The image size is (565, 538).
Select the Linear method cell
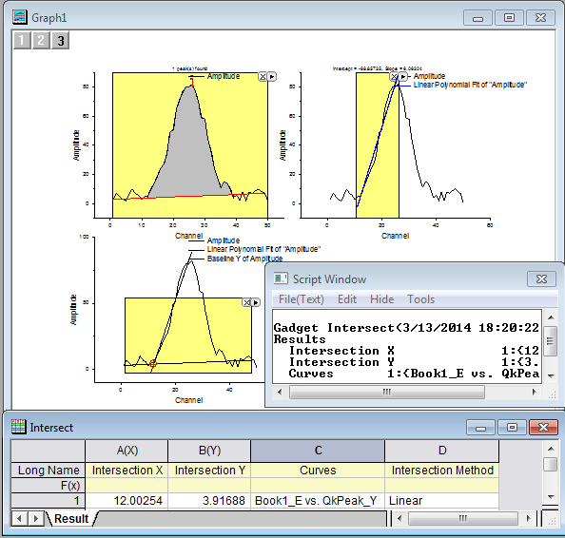point(442,501)
